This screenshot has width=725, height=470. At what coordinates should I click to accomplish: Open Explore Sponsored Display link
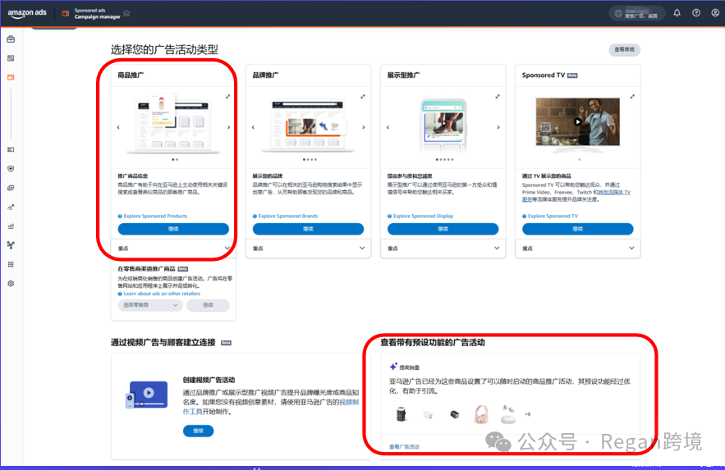click(423, 216)
